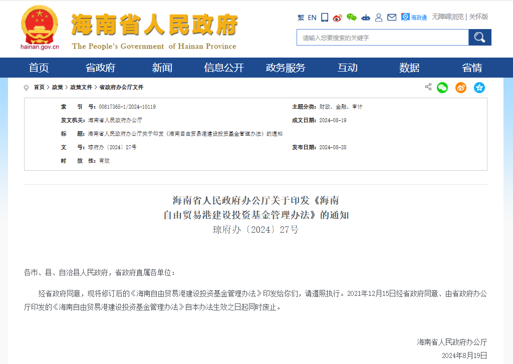Open the mail contact icon
Screen dimensions: 513x364
coord(392,17)
